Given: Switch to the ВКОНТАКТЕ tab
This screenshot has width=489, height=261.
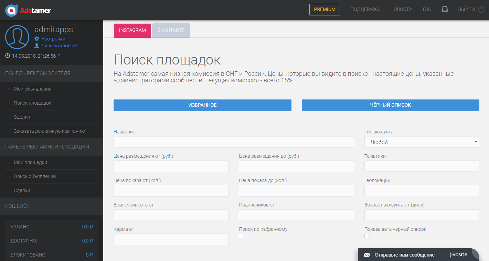Looking at the screenshot, I should pos(171,30).
